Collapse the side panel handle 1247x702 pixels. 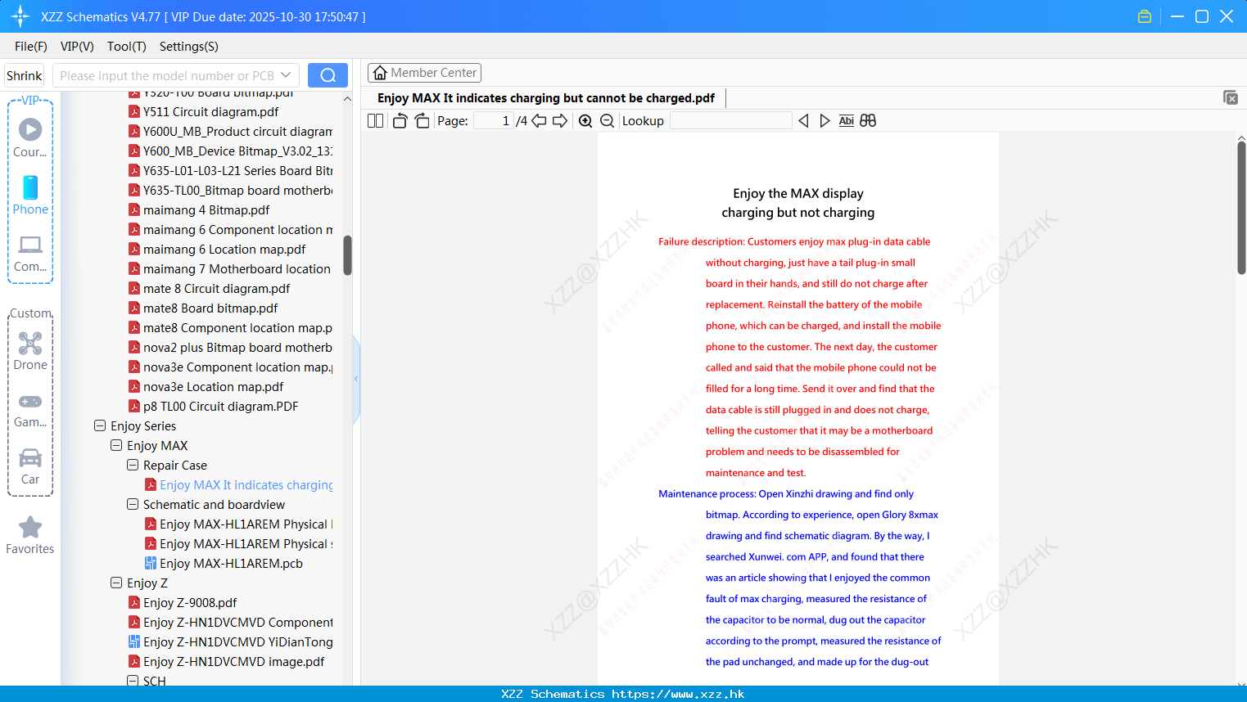coord(356,378)
